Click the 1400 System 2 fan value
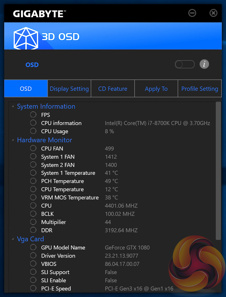This screenshot has height=297, width=226. tap(111, 165)
